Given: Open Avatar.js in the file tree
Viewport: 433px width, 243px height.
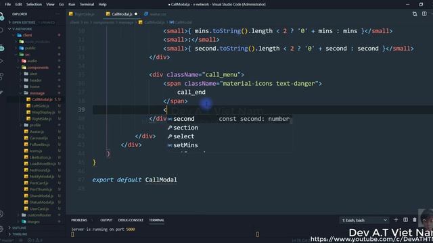Looking at the screenshot, I should 37,132.
